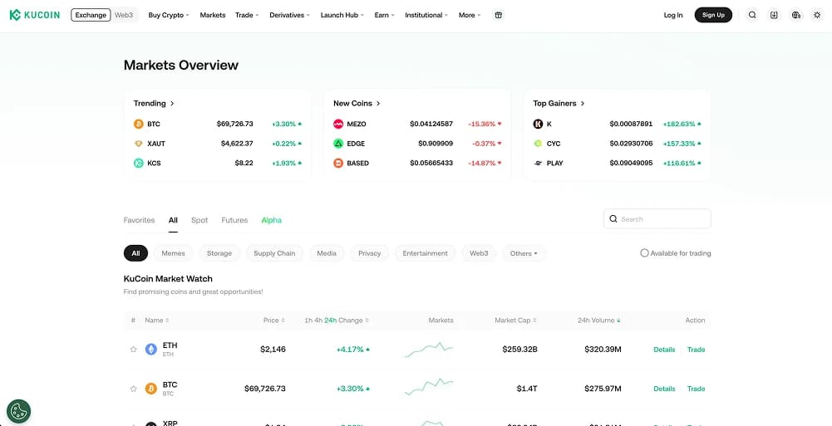The height and width of the screenshot is (426, 832).
Task: Enable Available for trading filter
Action: pyautogui.click(x=644, y=253)
